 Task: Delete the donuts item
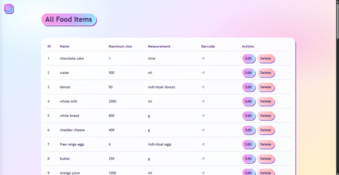(265, 87)
